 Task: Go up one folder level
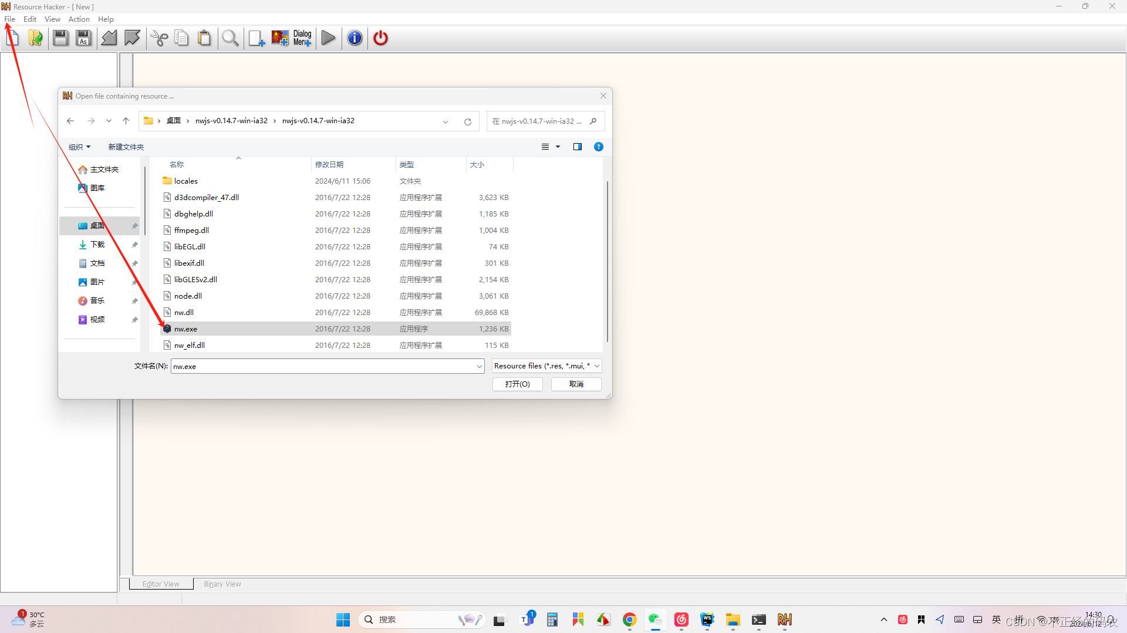coord(126,121)
